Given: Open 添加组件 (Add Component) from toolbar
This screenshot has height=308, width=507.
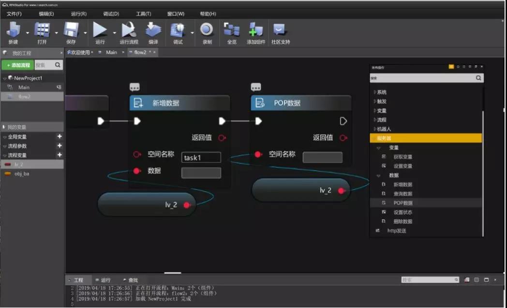Looking at the screenshot, I should coord(255,30).
